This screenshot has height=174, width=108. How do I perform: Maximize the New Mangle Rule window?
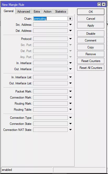[x=99, y=4]
